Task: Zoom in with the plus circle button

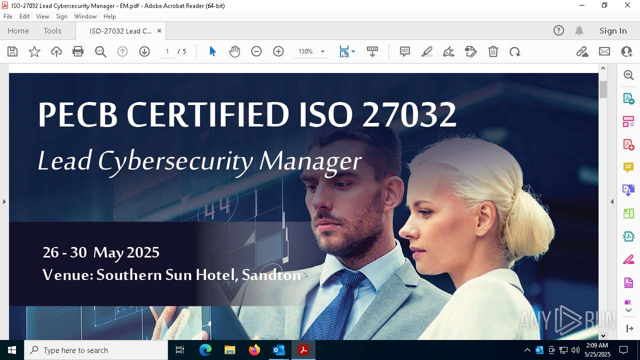Action: 278,51
